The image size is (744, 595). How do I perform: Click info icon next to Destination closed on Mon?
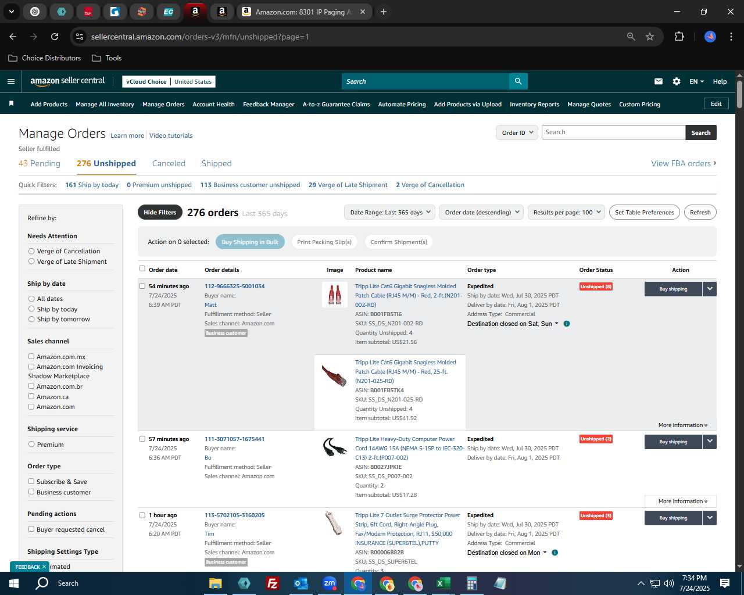click(x=555, y=553)
